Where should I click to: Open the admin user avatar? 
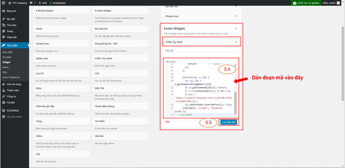(x=338, y=3)
